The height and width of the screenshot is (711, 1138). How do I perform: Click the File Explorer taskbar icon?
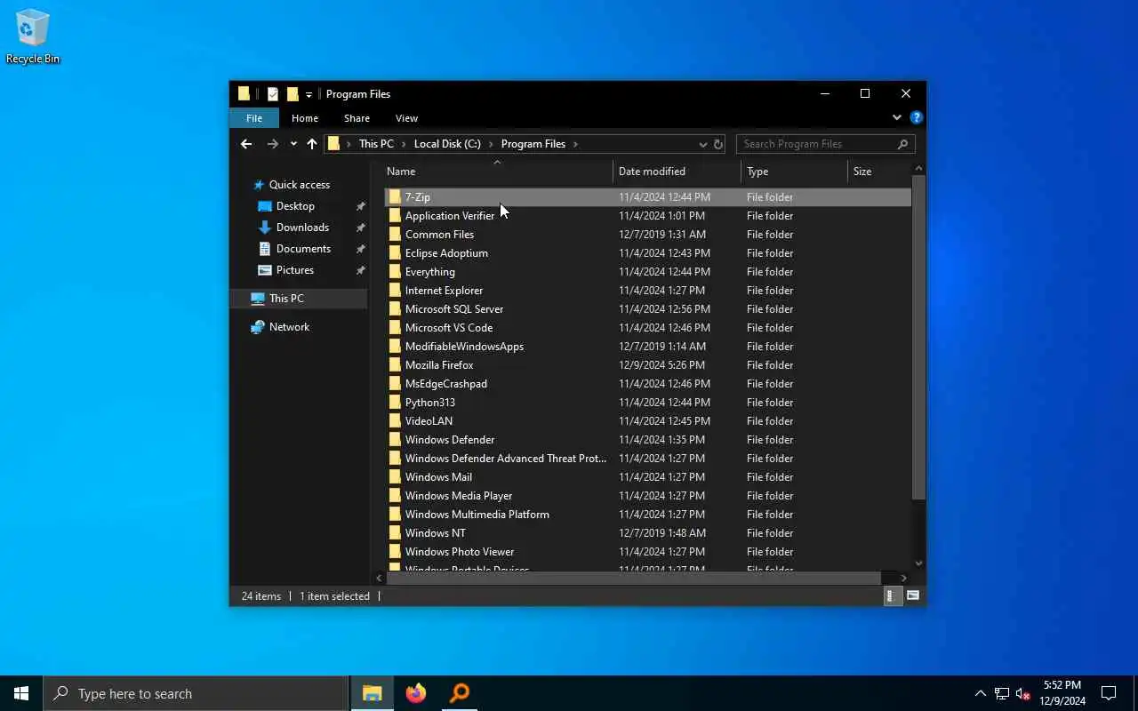[373, 693]
